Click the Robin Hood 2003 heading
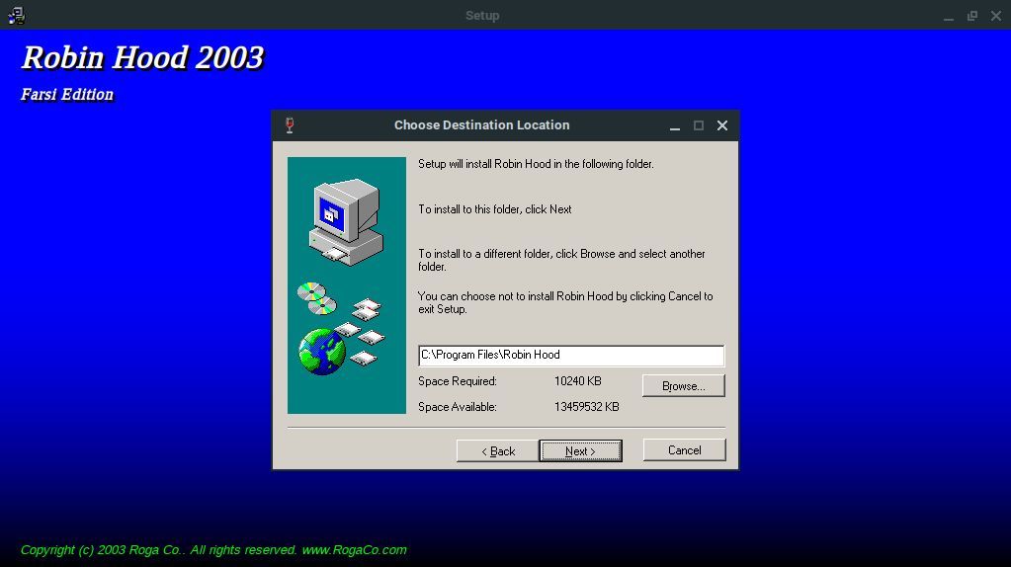 pyautogui.click(x=142, y=57)
